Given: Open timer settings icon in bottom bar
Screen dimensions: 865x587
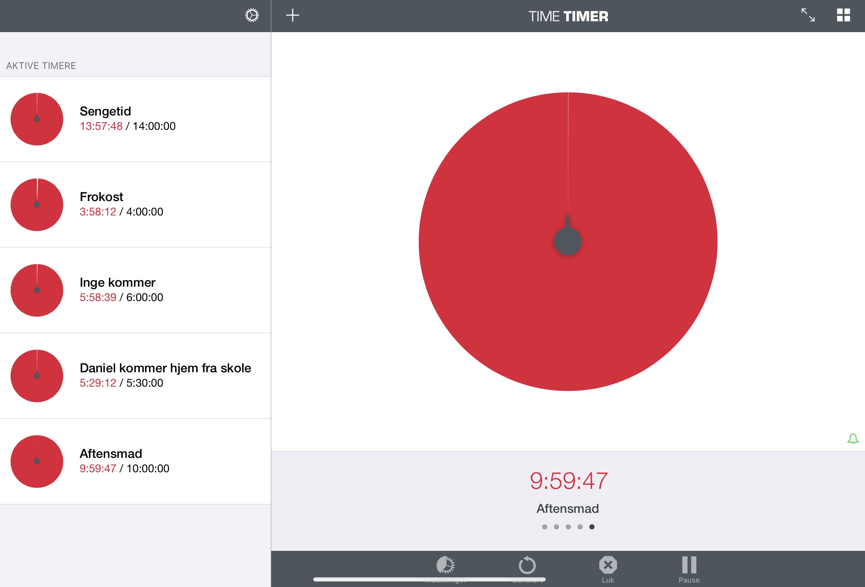Looking at the screenshot, I should tap(445, 569).
